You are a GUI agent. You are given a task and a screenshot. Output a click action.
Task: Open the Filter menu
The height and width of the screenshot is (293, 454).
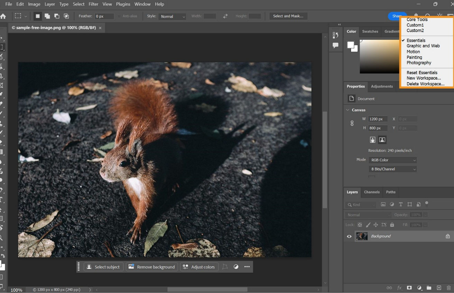tap(93, 4)
